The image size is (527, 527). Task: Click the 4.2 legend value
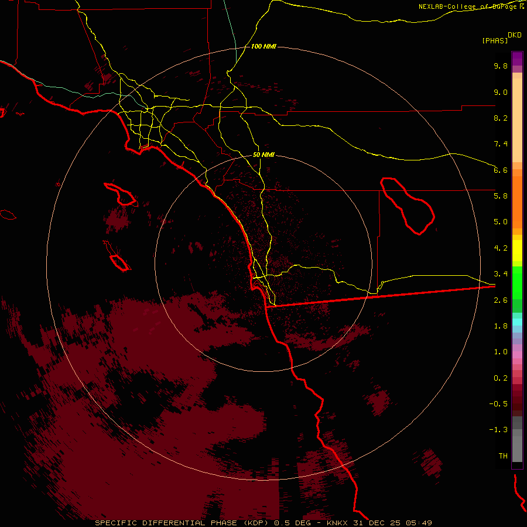[x=501, y=248]
